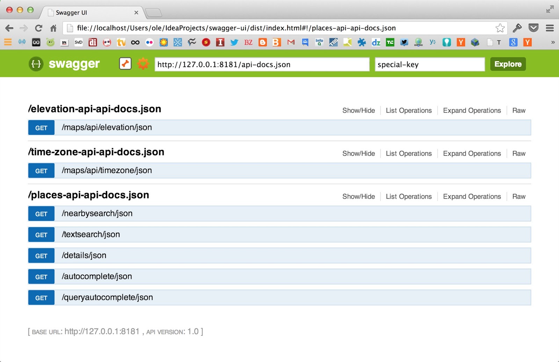
Task: Click the Explore button
Action: tap(508, 64)
